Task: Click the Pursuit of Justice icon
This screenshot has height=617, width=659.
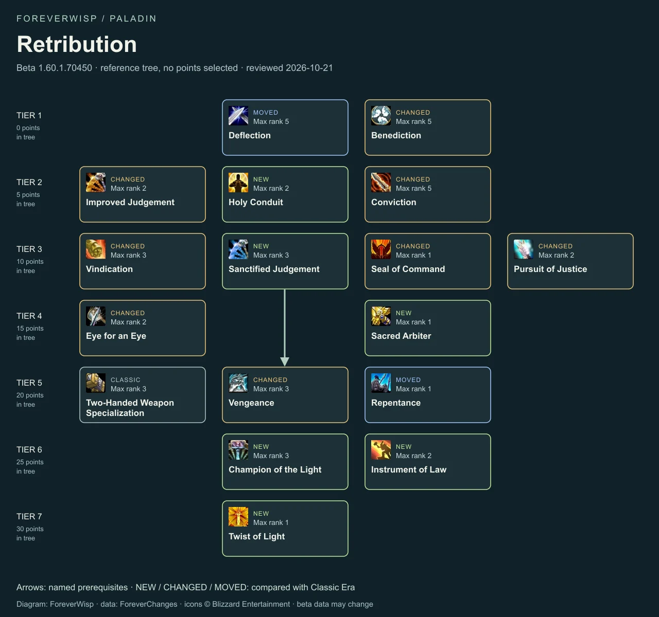Action: 524,249
